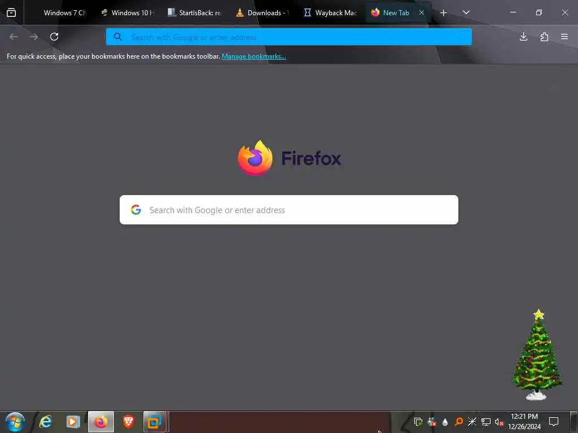The image size is (578, 433).
Task: Focus the new tab page search box
Action: coord(289,210)
